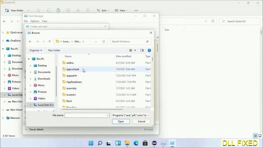Select the addins folder

(x=70, y=63)
